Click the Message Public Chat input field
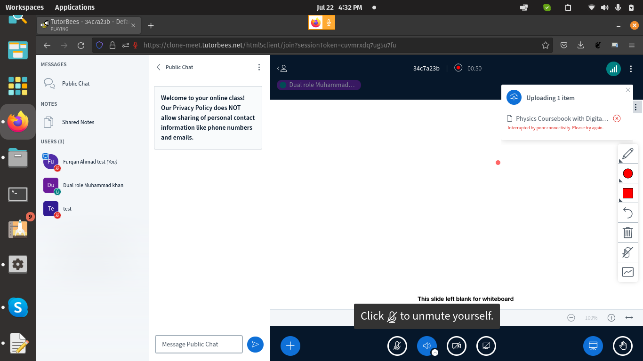643x361 pixels. [x=199, y=344]
